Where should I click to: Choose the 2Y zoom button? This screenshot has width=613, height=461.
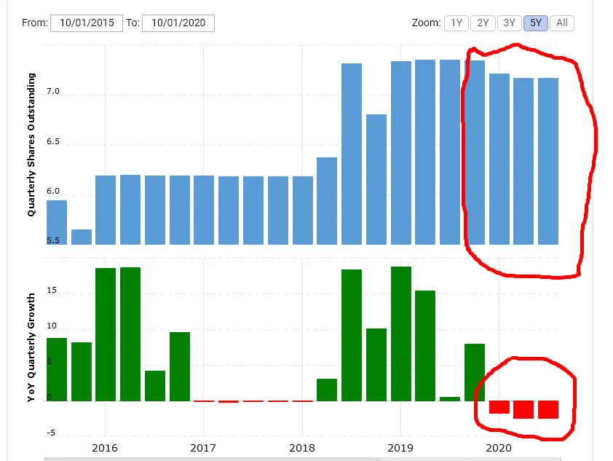click(x=483, y=23)
